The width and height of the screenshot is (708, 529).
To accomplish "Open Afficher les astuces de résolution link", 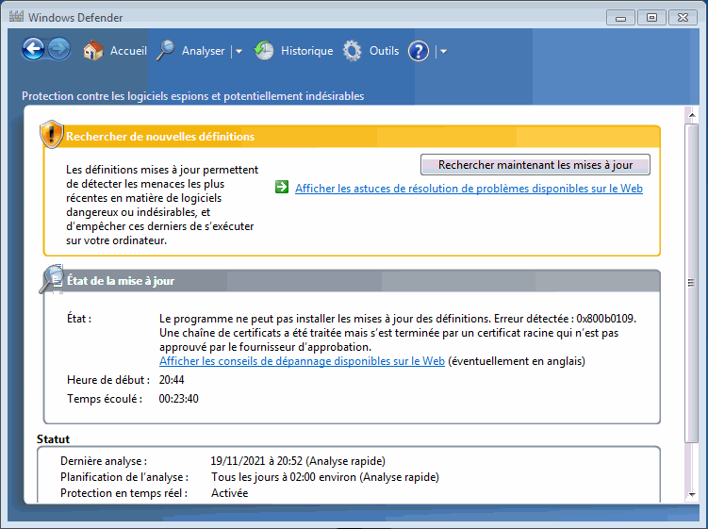I will (x=469, y=189).
